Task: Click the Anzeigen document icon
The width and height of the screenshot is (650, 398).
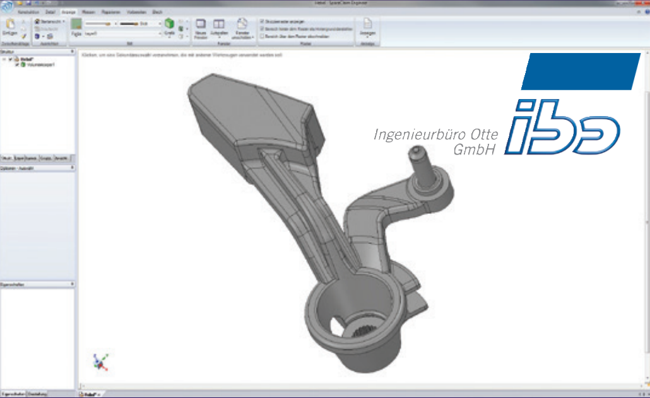Action: point(367,24)
